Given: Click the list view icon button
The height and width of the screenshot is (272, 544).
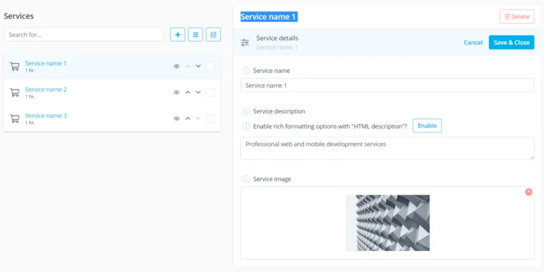Looking at the screenshot, I should pos(196,35).
